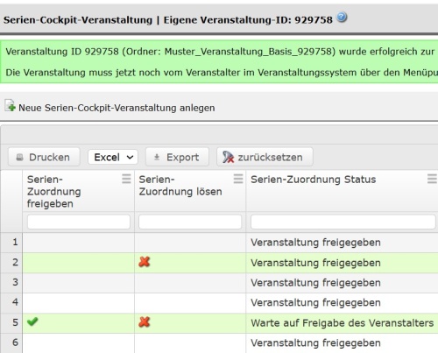Click filter field under Serien-Zuordnung freigeben
The width and height of the screenshot is (438, 353).
click(79, 222)
